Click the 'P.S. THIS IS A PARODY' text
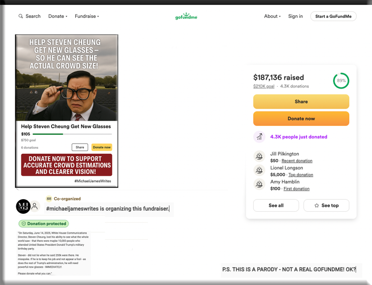The image size is (372, 285). click(x=289, y=269)
